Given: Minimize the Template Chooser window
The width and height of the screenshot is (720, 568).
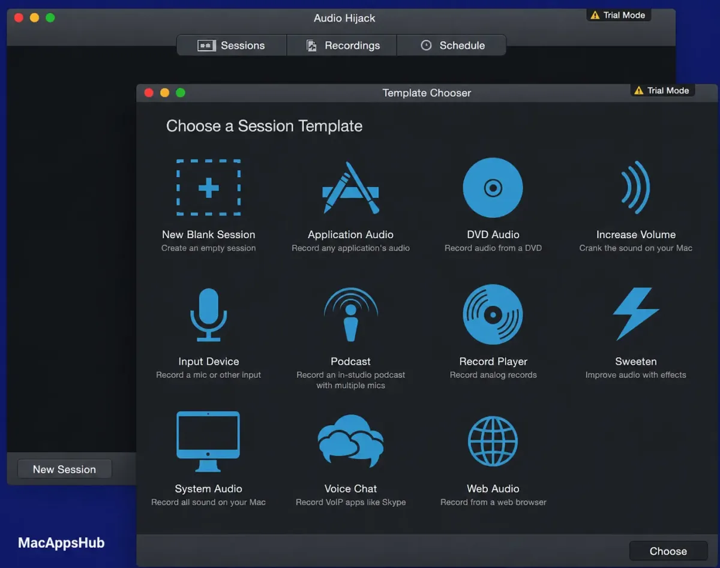Looking at the screenshot, I should 164,93.
